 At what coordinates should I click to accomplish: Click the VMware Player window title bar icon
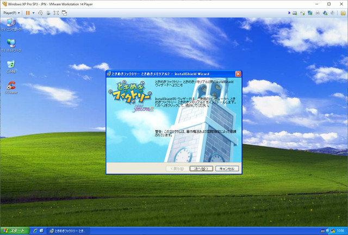coord(4,4)
